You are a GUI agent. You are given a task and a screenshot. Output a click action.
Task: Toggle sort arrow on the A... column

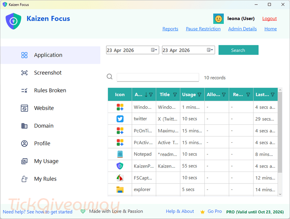(x=146, y=95)
